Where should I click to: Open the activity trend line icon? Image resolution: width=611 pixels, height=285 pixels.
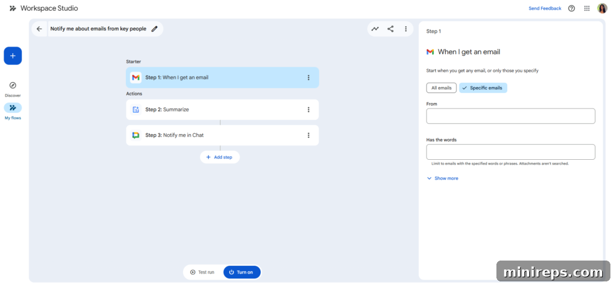[375, 29]
